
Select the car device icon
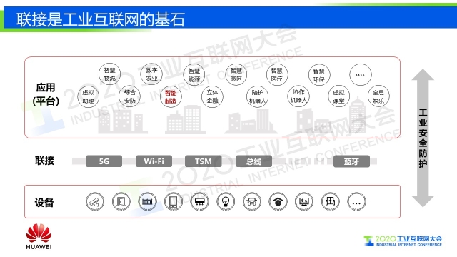click(252, 201)
